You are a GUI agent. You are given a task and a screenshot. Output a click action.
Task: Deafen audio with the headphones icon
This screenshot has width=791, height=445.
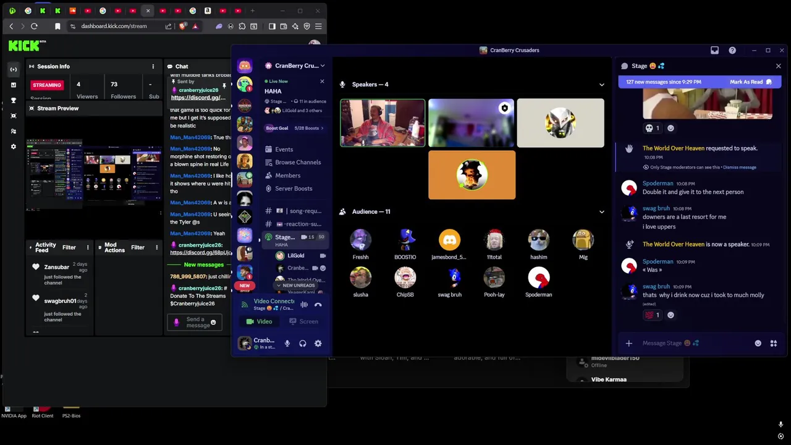coord(303,344)
